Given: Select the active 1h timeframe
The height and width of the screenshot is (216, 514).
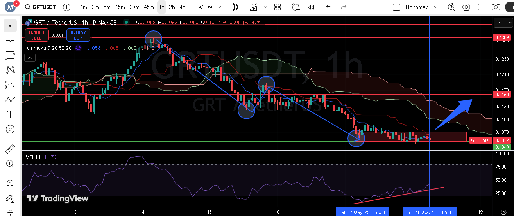Looking at the screenshot, I should click(x=161, y=7).
